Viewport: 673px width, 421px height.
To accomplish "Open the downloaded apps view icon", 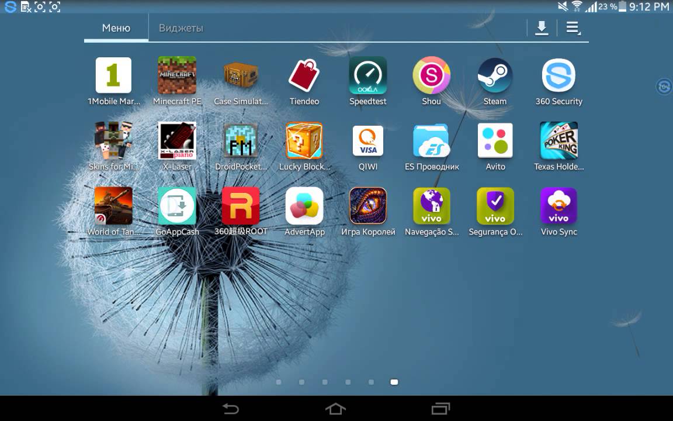I will pos(542,28).
